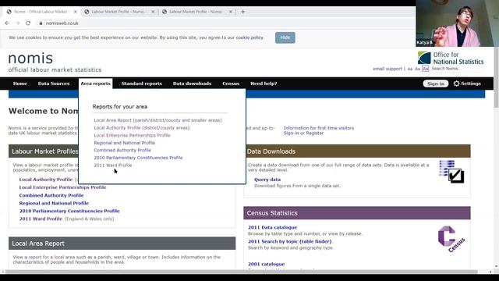Open the Need help? menu
Screen dimensions: 499x281
264,84
